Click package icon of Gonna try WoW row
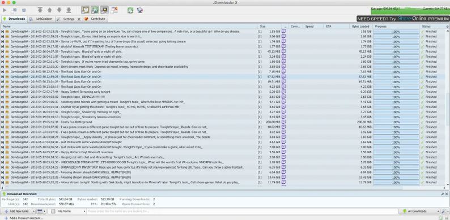Viewport: 450px width, 220px height. pos(7,41)
